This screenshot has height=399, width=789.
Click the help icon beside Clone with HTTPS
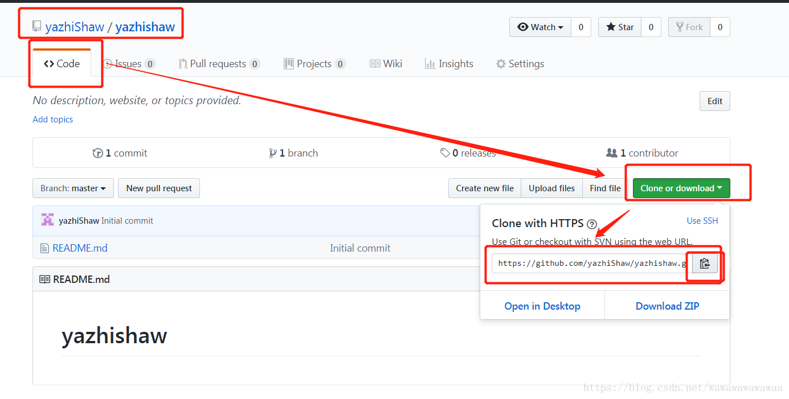point(592,224)
